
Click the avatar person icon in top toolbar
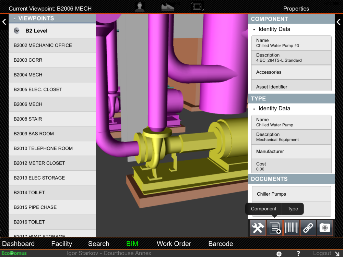tap(140, 7)
